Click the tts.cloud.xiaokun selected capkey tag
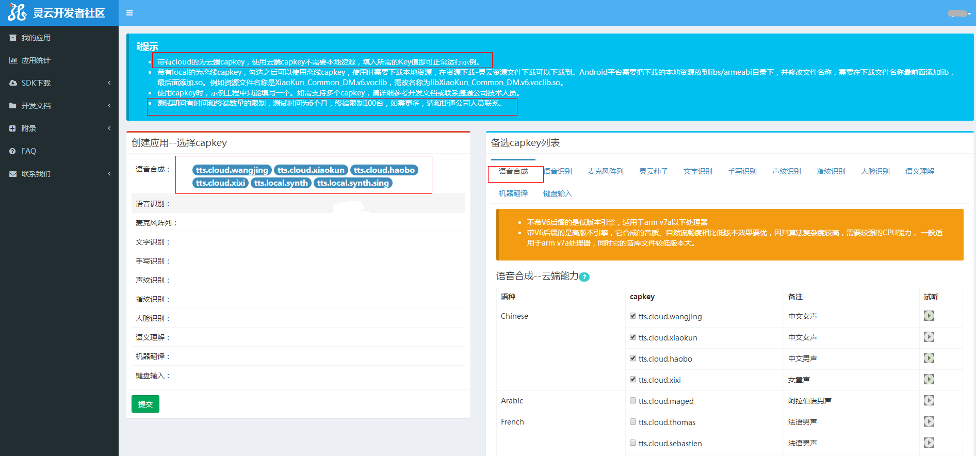This screenshot has height=456, width=976. pos(311,170)
